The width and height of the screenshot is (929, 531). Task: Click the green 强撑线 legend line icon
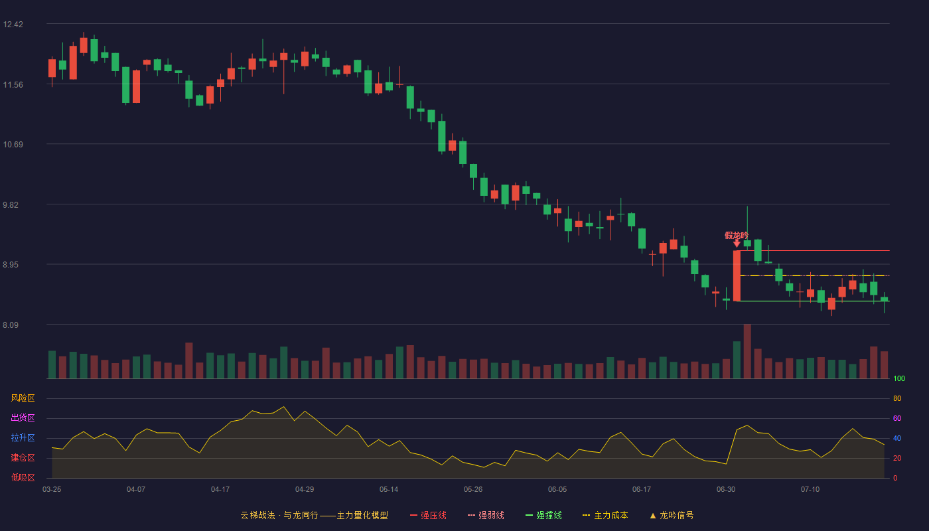(529, 515)
